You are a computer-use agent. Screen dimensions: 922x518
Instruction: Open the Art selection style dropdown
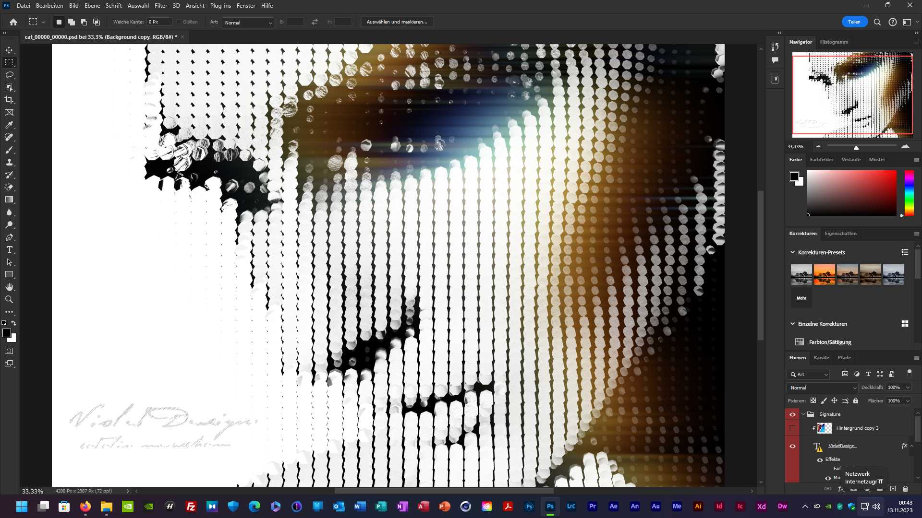[248, 23]
